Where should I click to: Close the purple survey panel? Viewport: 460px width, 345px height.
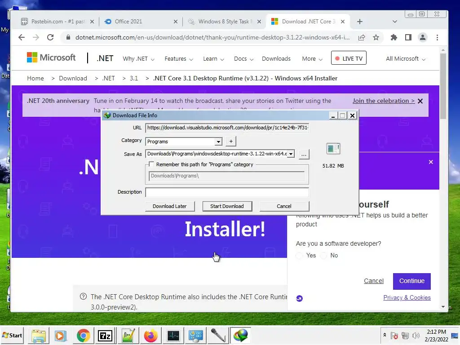[431, 162]
